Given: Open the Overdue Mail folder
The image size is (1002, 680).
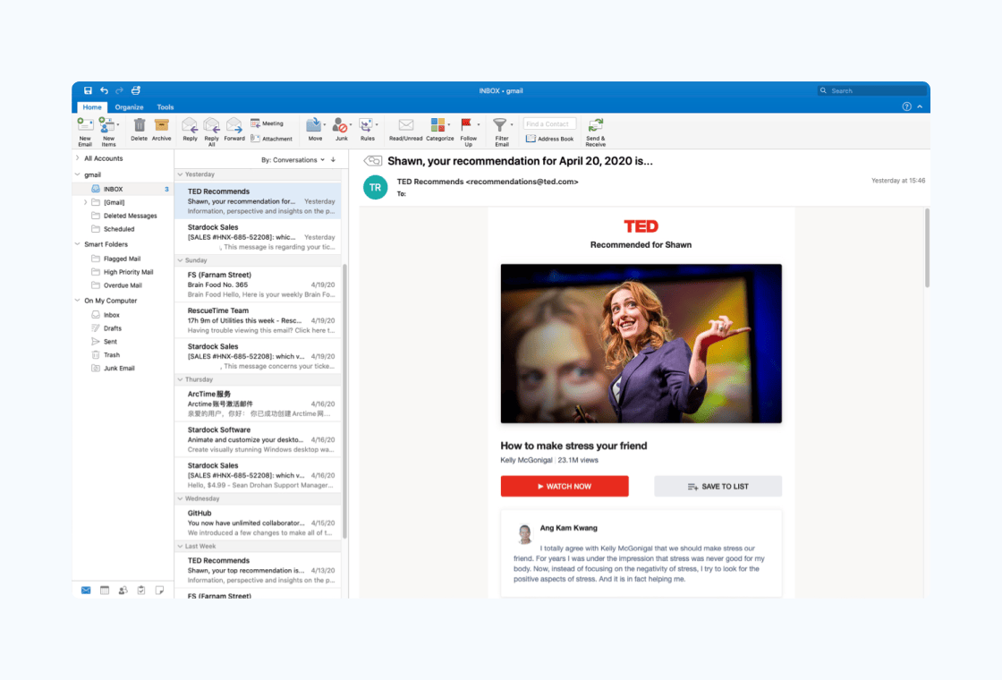Looking at the screenshot, I should tap(123, 285).
